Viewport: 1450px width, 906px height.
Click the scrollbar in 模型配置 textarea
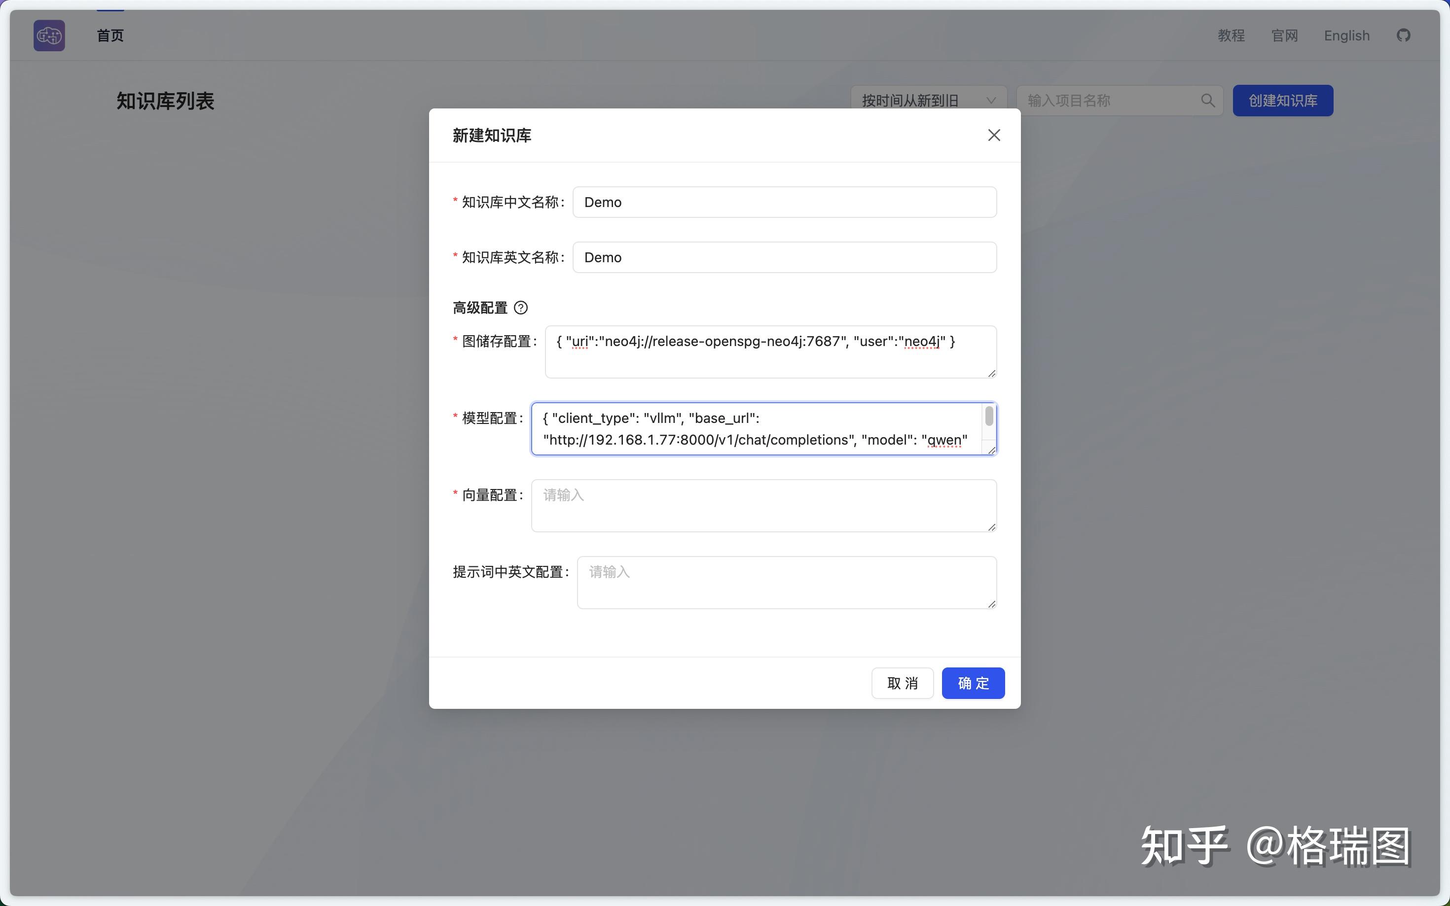tap(989, 416)
